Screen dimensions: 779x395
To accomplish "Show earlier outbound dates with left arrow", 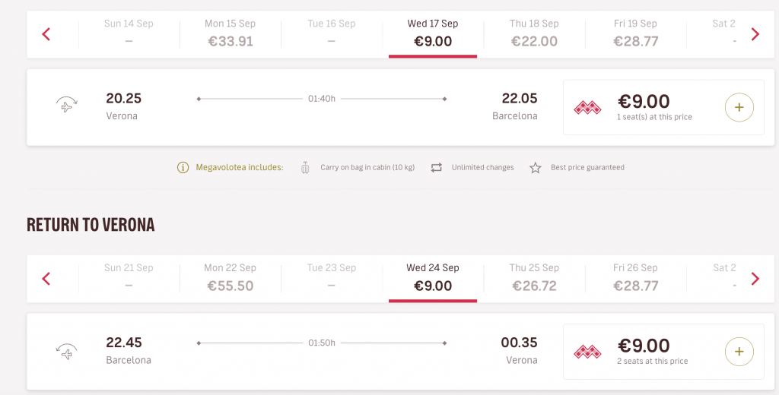I will (x=46, y=34).
